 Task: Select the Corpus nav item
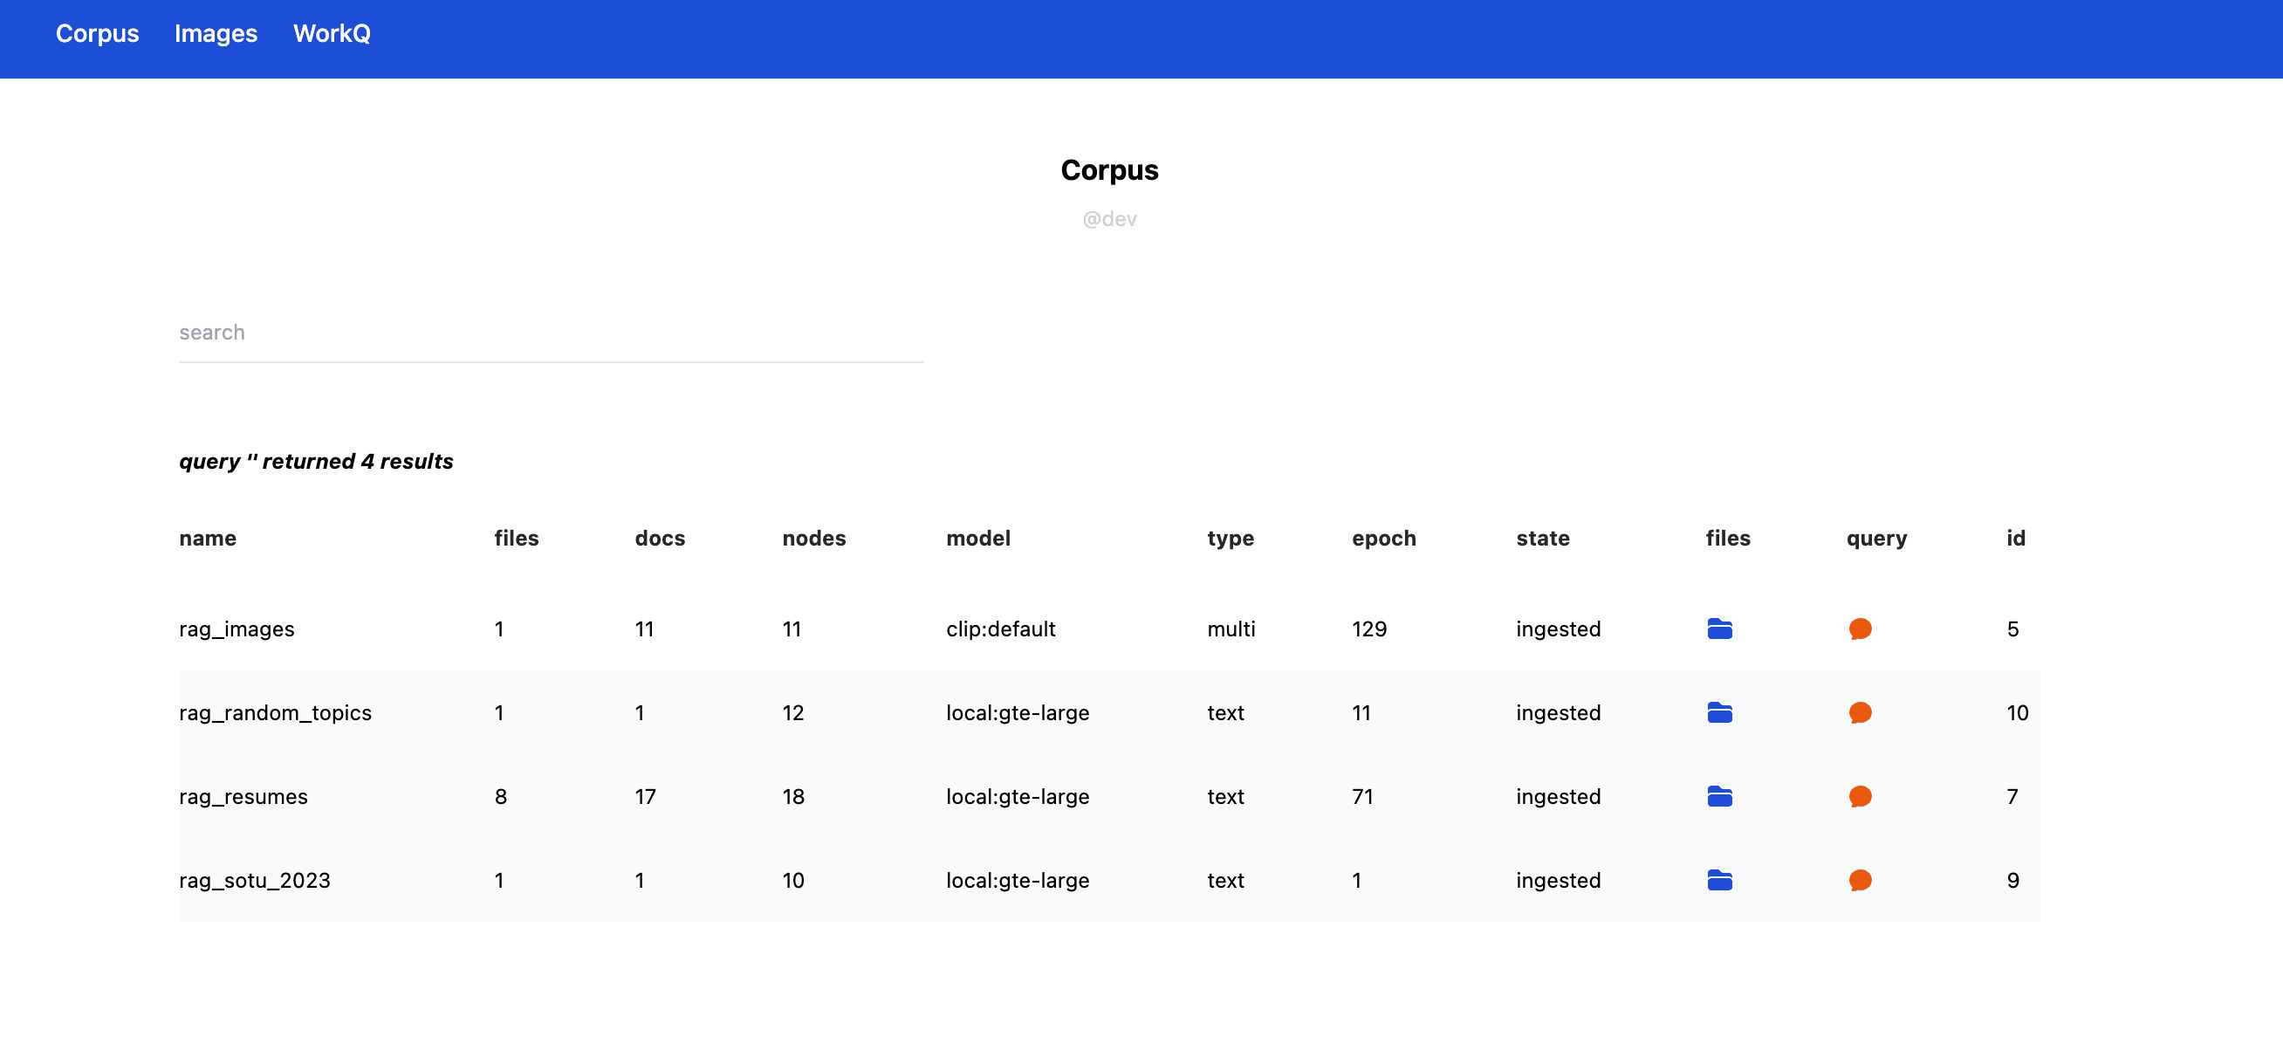pos(98,34)
